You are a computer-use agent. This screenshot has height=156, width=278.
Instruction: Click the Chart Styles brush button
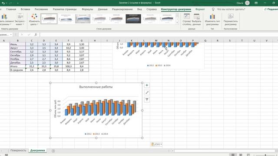tap(147, 92)
